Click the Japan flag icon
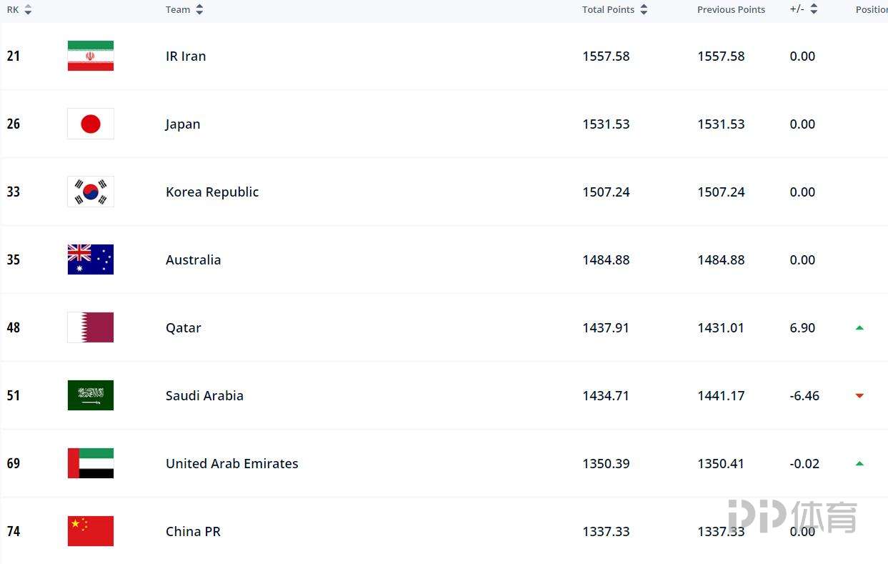Viewport: 888px width, 564px height. [x=90, y=123]
